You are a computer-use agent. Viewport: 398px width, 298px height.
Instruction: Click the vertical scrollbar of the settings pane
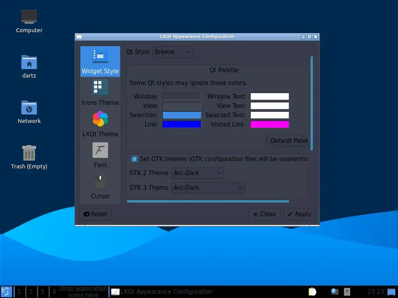312,103
